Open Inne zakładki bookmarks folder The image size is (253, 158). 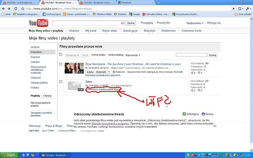[x=243, y=14]
